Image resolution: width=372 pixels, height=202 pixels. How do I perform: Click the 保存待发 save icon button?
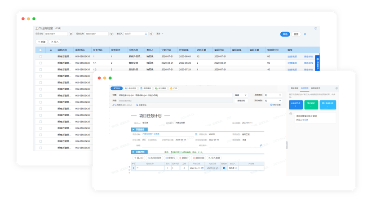[131, 88]
